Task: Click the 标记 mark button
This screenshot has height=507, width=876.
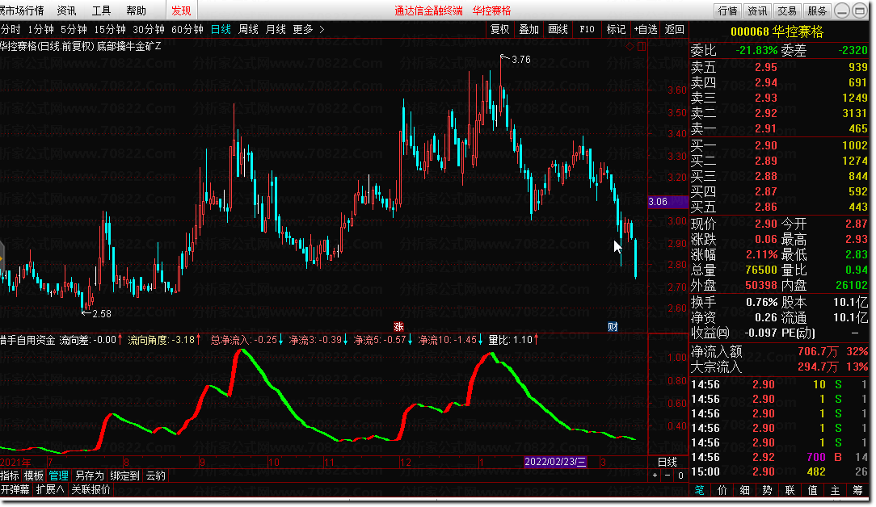Action: pyautogui.click(x=616, y=29)
